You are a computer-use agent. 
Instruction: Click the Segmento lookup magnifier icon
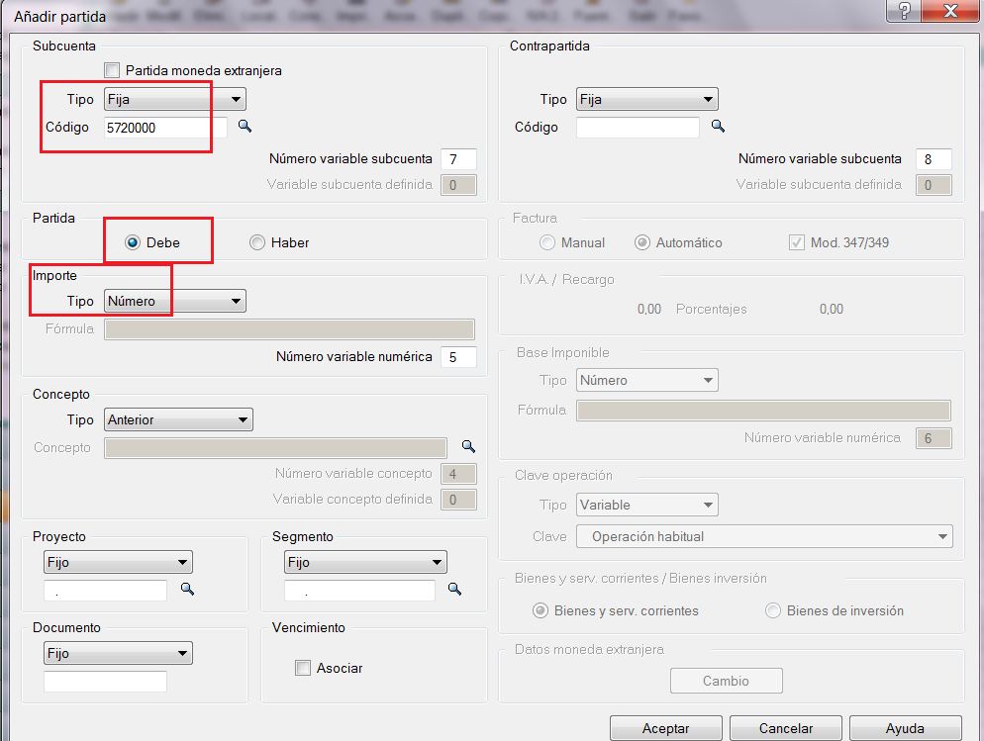tap(454, 590)
